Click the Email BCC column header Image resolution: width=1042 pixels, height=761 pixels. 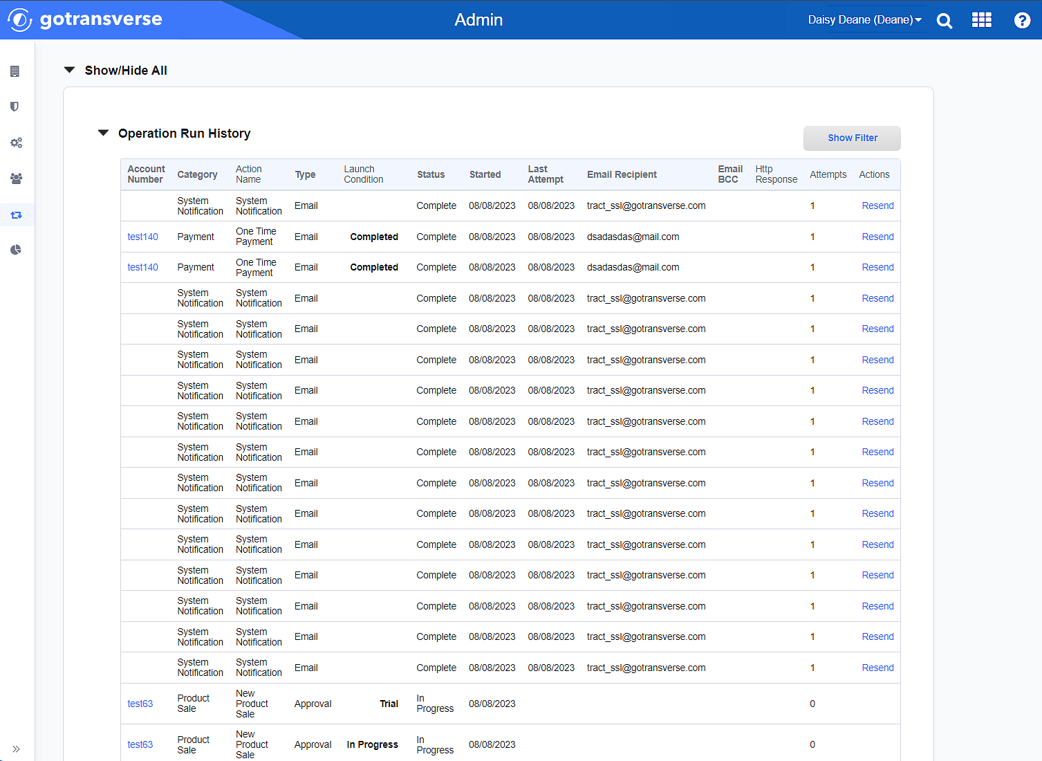click(x=730, y=174)
